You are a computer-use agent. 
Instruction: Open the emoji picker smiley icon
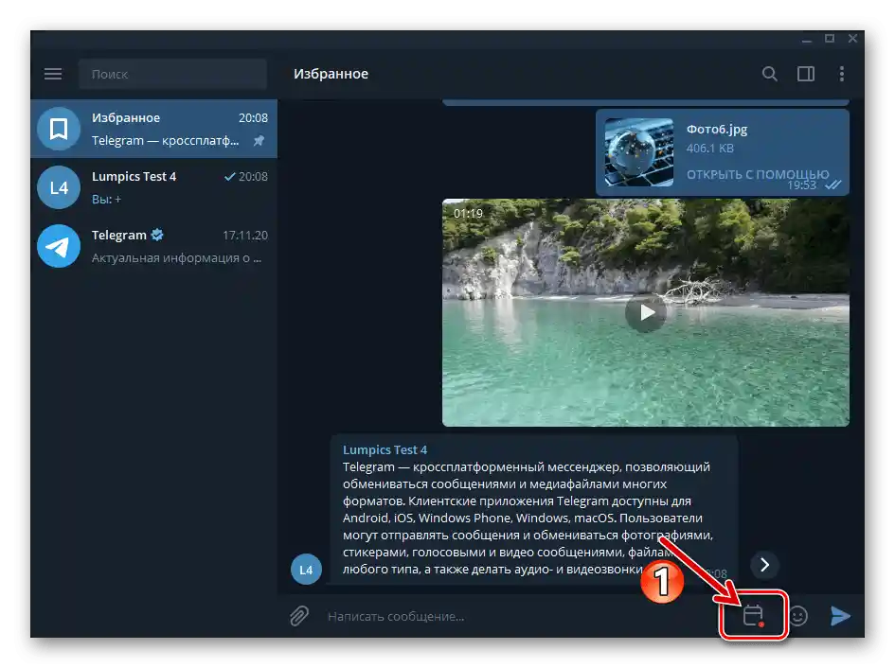pyautogui.click(x=798, y=616)
